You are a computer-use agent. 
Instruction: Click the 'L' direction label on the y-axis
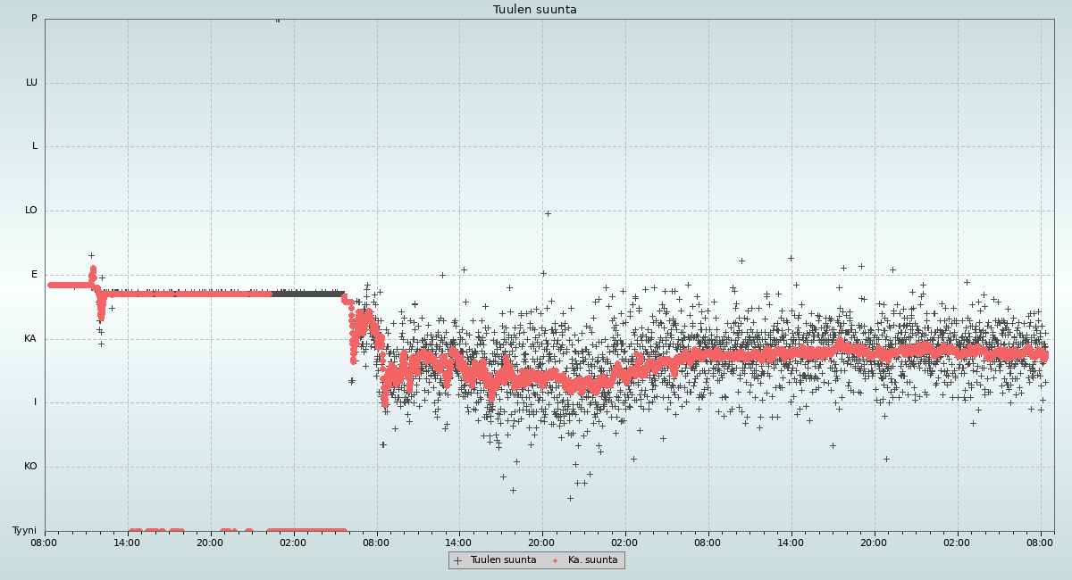tap(35, 146)
